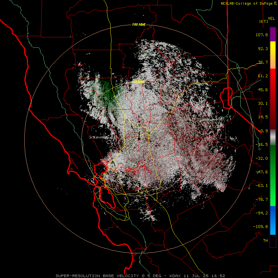The height and width of the screenshot is (278, 278).
Task: Select the 45.6 velocity scale value
Action: [x=263, y=90]
